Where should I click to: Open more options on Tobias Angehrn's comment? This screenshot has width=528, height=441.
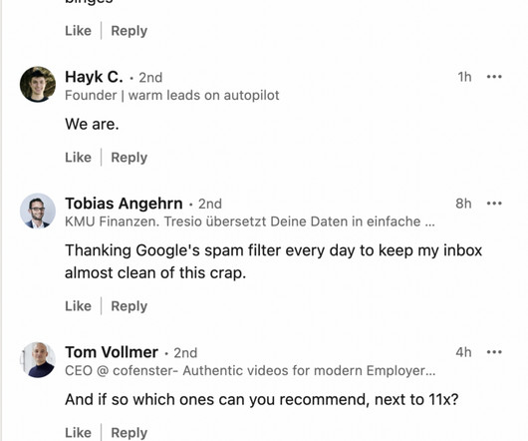[494, 204]
